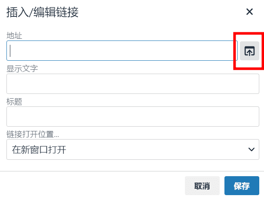Screen dimensions: 264x199
Task: Close the 插入/编辑链接 dialog with X
Action: pyautogui.click(x=249, y=12)
